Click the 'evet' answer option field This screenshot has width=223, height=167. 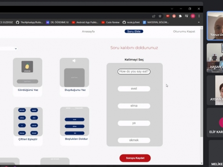134,89
